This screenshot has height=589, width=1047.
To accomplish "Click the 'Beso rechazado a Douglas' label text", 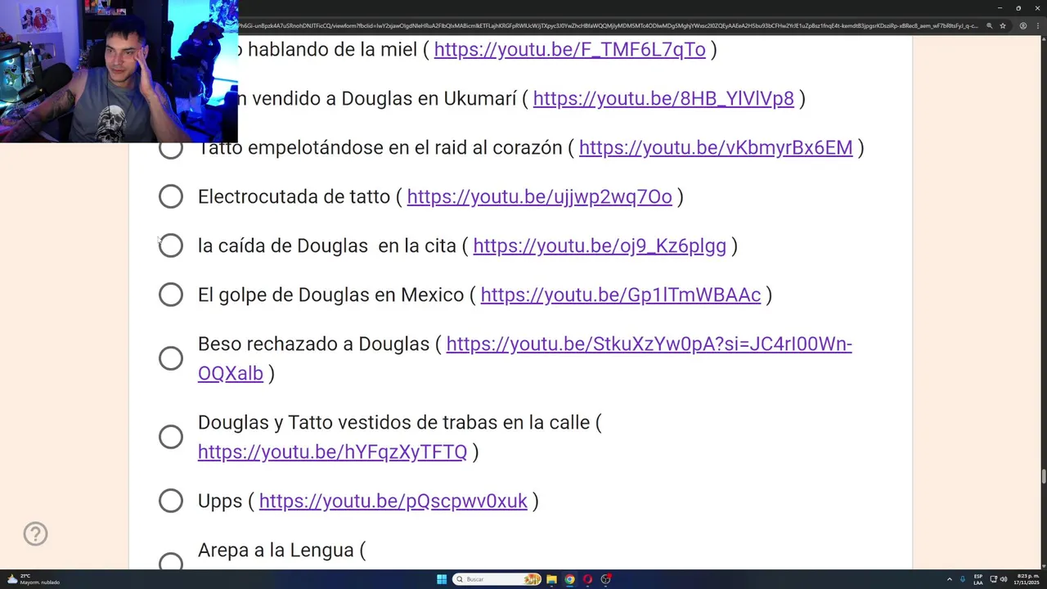I will coord(313,344).
